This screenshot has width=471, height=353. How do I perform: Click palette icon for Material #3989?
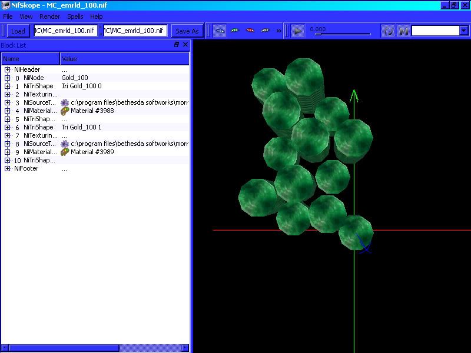65,152
